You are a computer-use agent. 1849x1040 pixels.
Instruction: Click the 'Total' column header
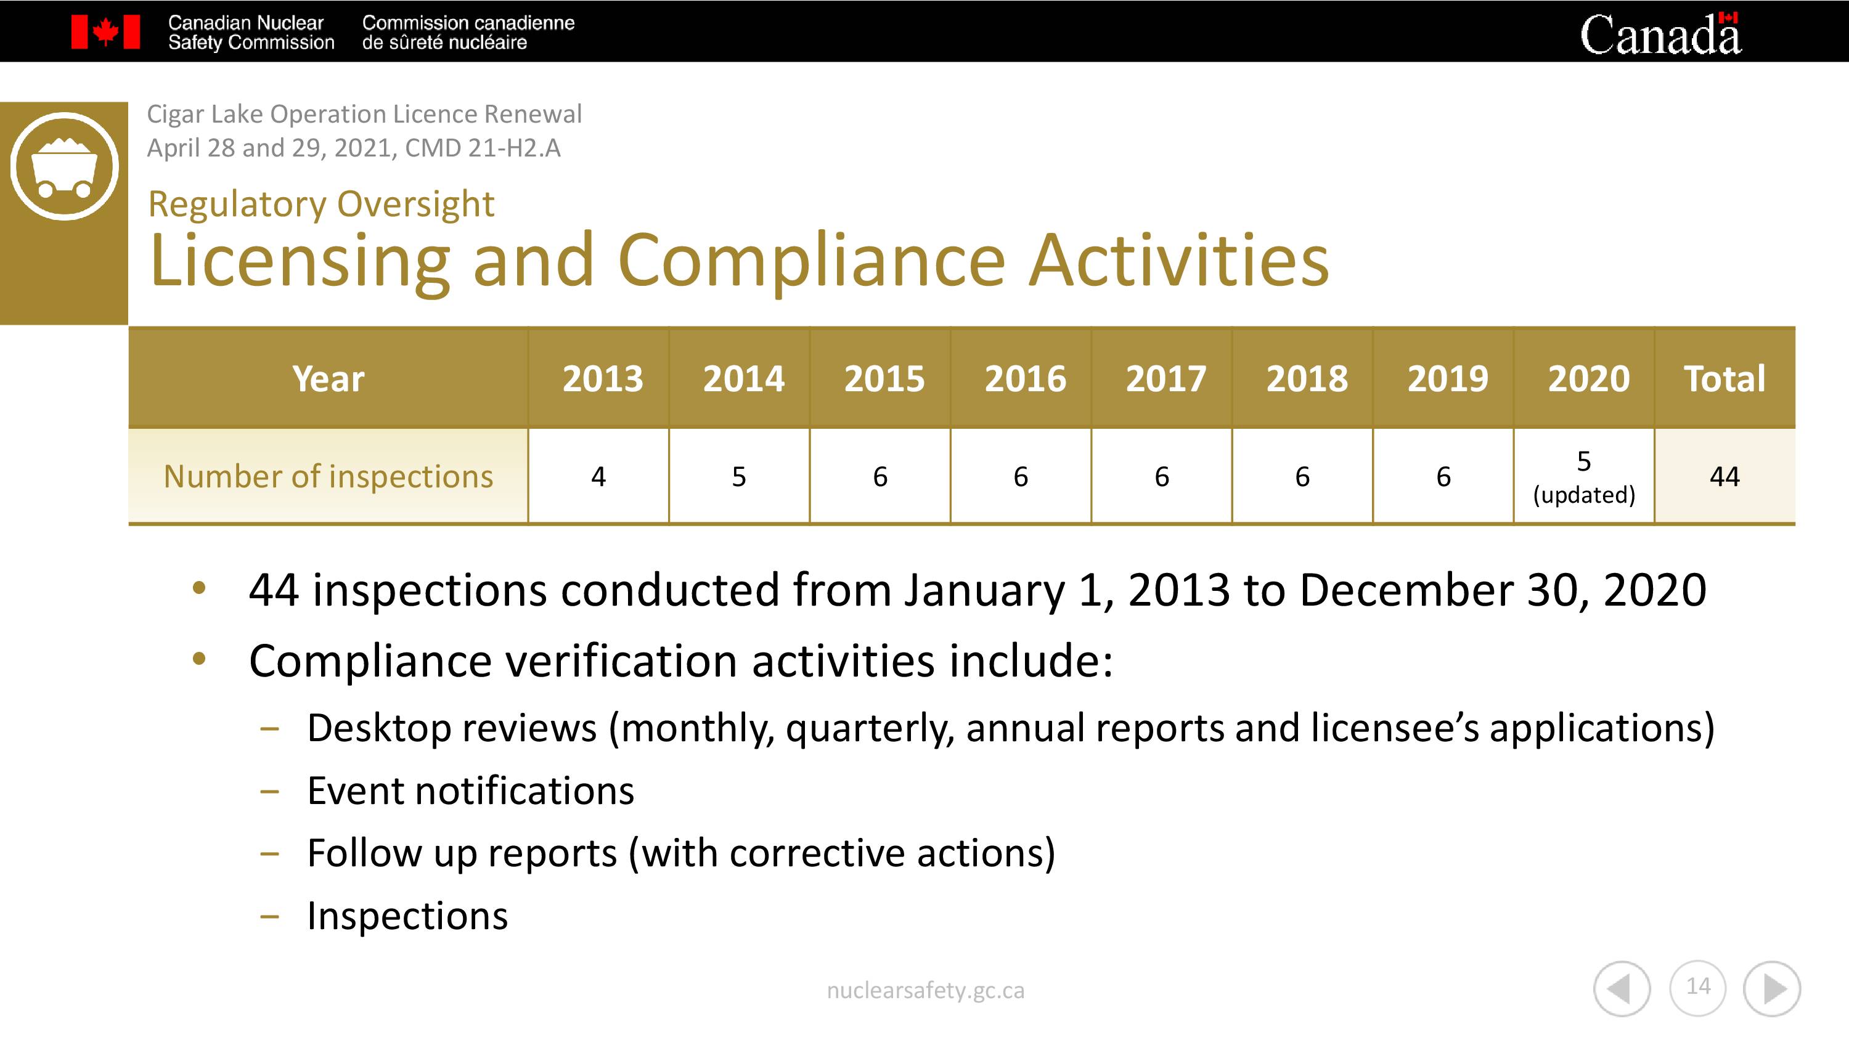click(x=1725, y=378)
